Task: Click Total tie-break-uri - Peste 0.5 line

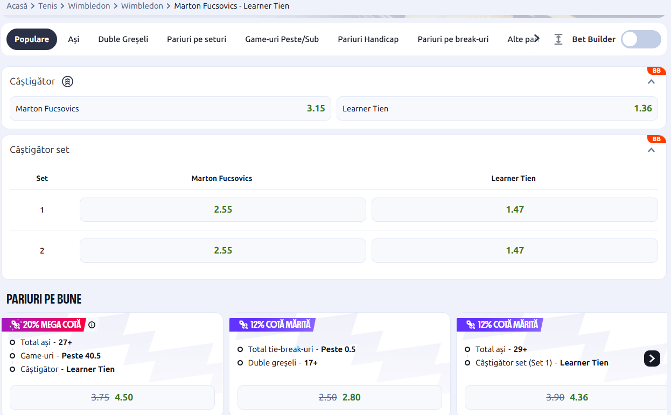Action: pyautogui.click(x=302, y=349)
